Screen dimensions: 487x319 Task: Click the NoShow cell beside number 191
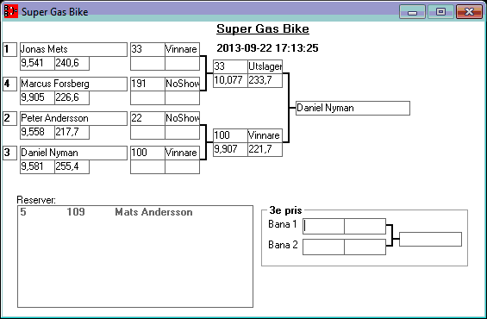[x=183, y=84]
